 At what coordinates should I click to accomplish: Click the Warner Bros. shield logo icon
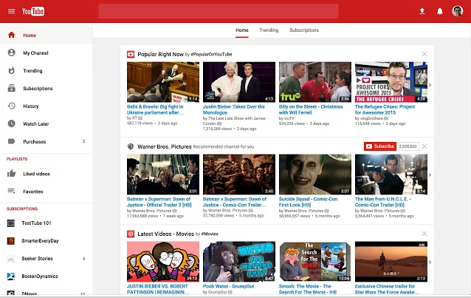131,146
